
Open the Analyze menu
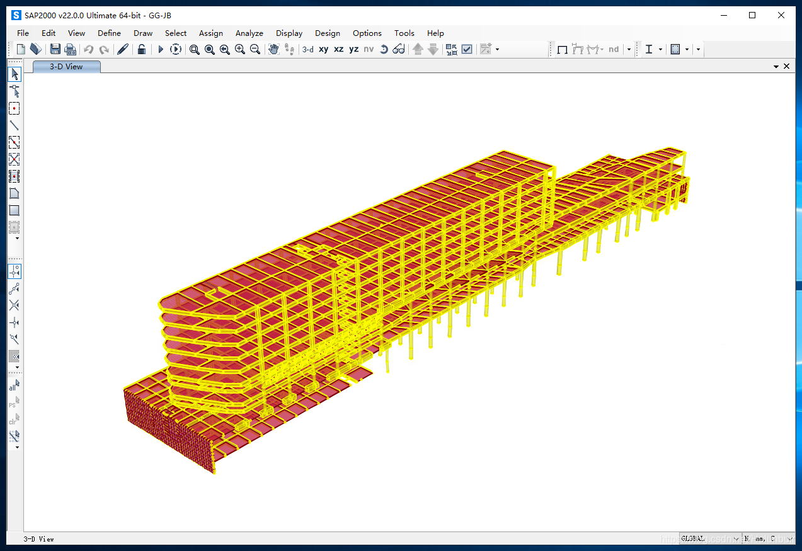point(249,33)
